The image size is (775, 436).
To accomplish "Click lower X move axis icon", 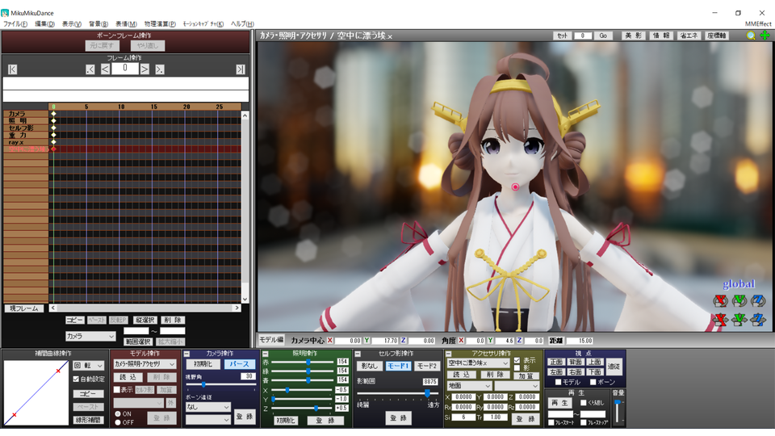I will click(x=721, y=320).
